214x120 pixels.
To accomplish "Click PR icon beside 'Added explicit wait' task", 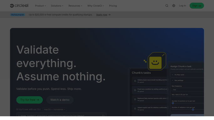I will tap(135, 108).
